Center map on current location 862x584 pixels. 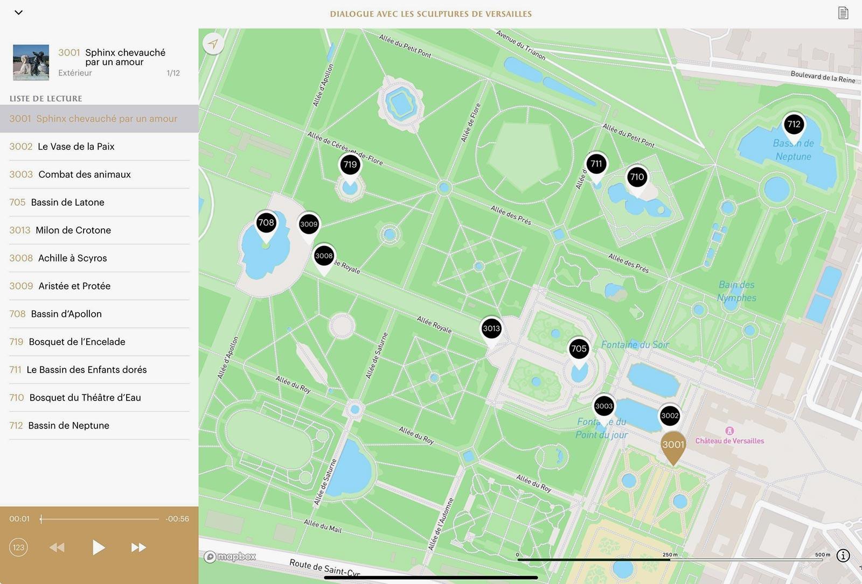pos(213,44)
